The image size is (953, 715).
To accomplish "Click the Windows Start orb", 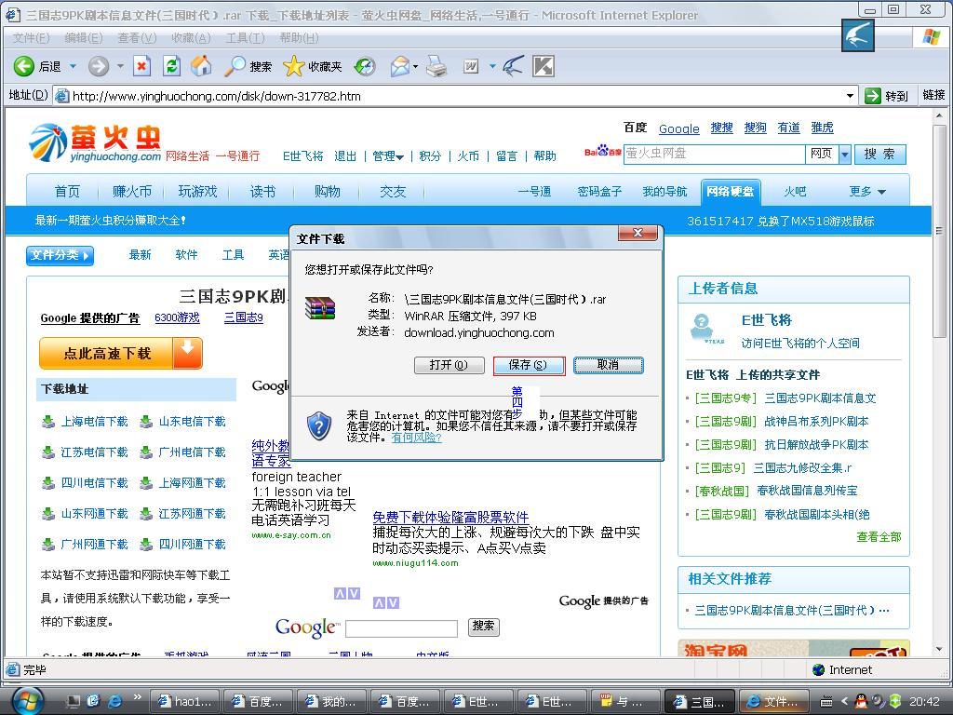I will pyautogui.click(x=26, y=700).
